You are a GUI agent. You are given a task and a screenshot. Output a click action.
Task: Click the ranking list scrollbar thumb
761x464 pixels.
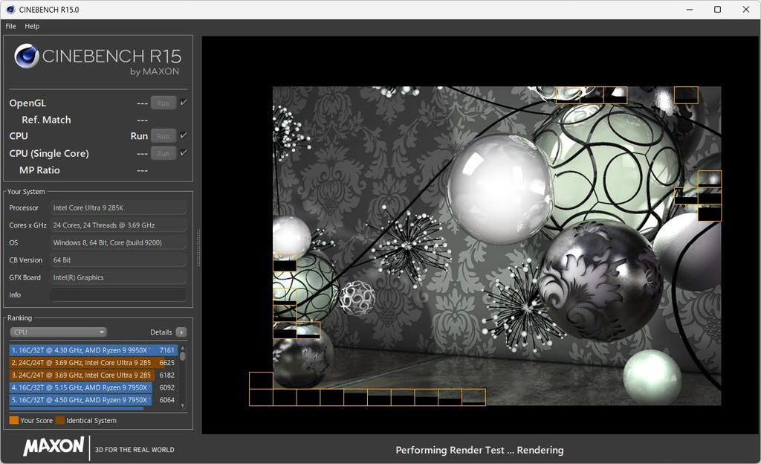point(182,356)
